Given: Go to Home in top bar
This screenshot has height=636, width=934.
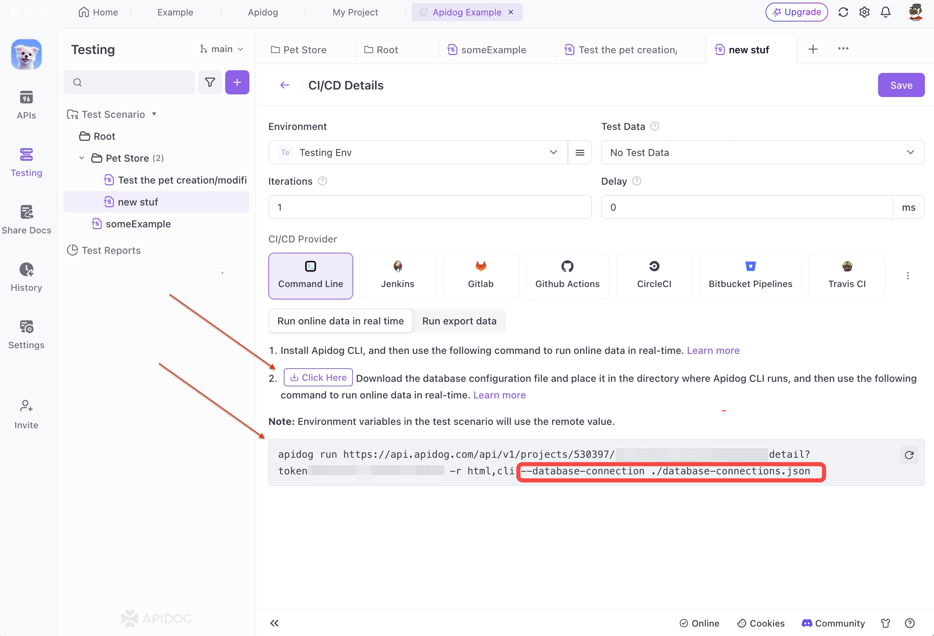Looking at the screenshot, I should (98, 12).
